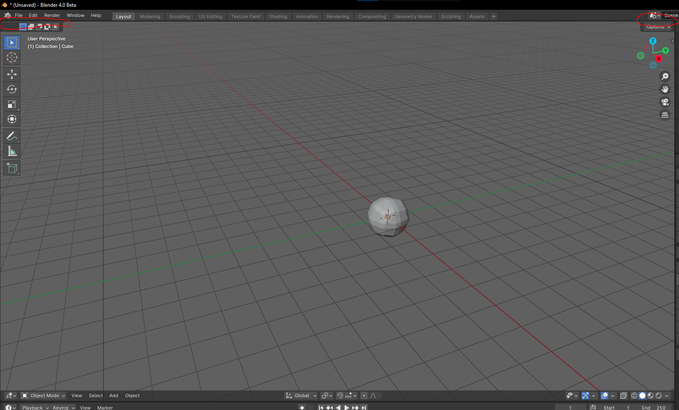Open the Global transform orientation dropdown
The width and height of the screenshot is (679, 410).
click(301, 396)
